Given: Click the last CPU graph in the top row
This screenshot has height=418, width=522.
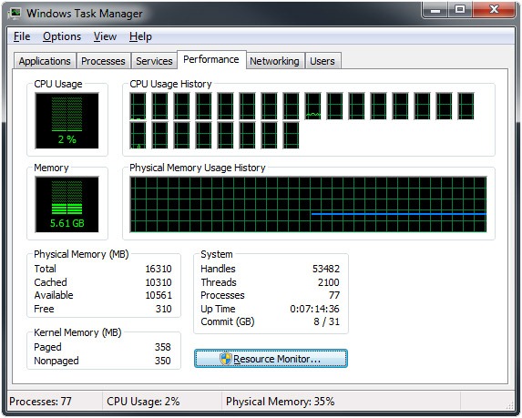Looking at the screenshot, I should tap(466, 107).
